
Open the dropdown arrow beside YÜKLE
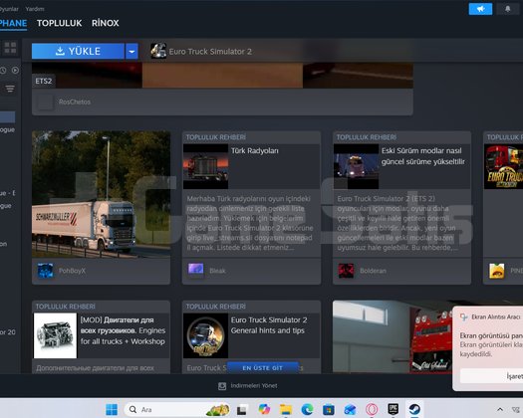pos(131,52)
